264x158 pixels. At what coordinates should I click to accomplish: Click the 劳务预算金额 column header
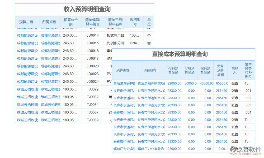point(221,70)
